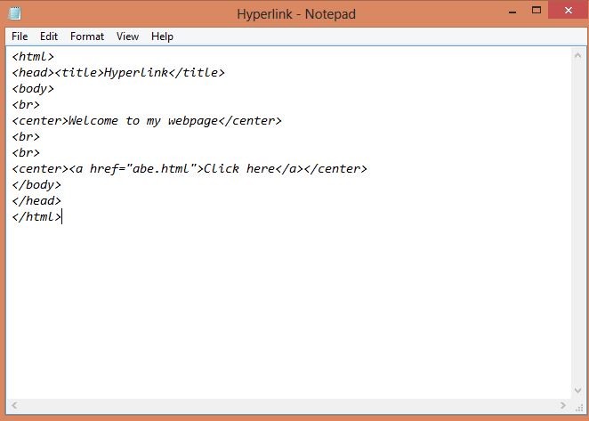Click the horizontal scrollbar right arrow
589x421 pixels.
tap(562, 405)
